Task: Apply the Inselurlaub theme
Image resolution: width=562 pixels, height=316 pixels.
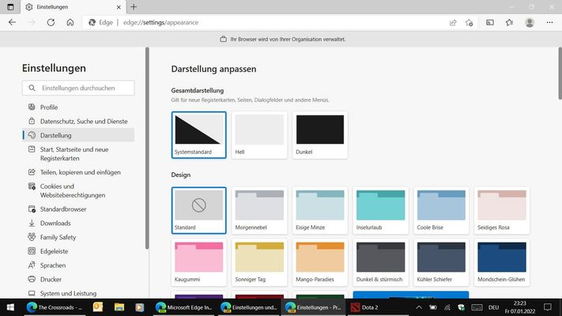Action: 381,210
